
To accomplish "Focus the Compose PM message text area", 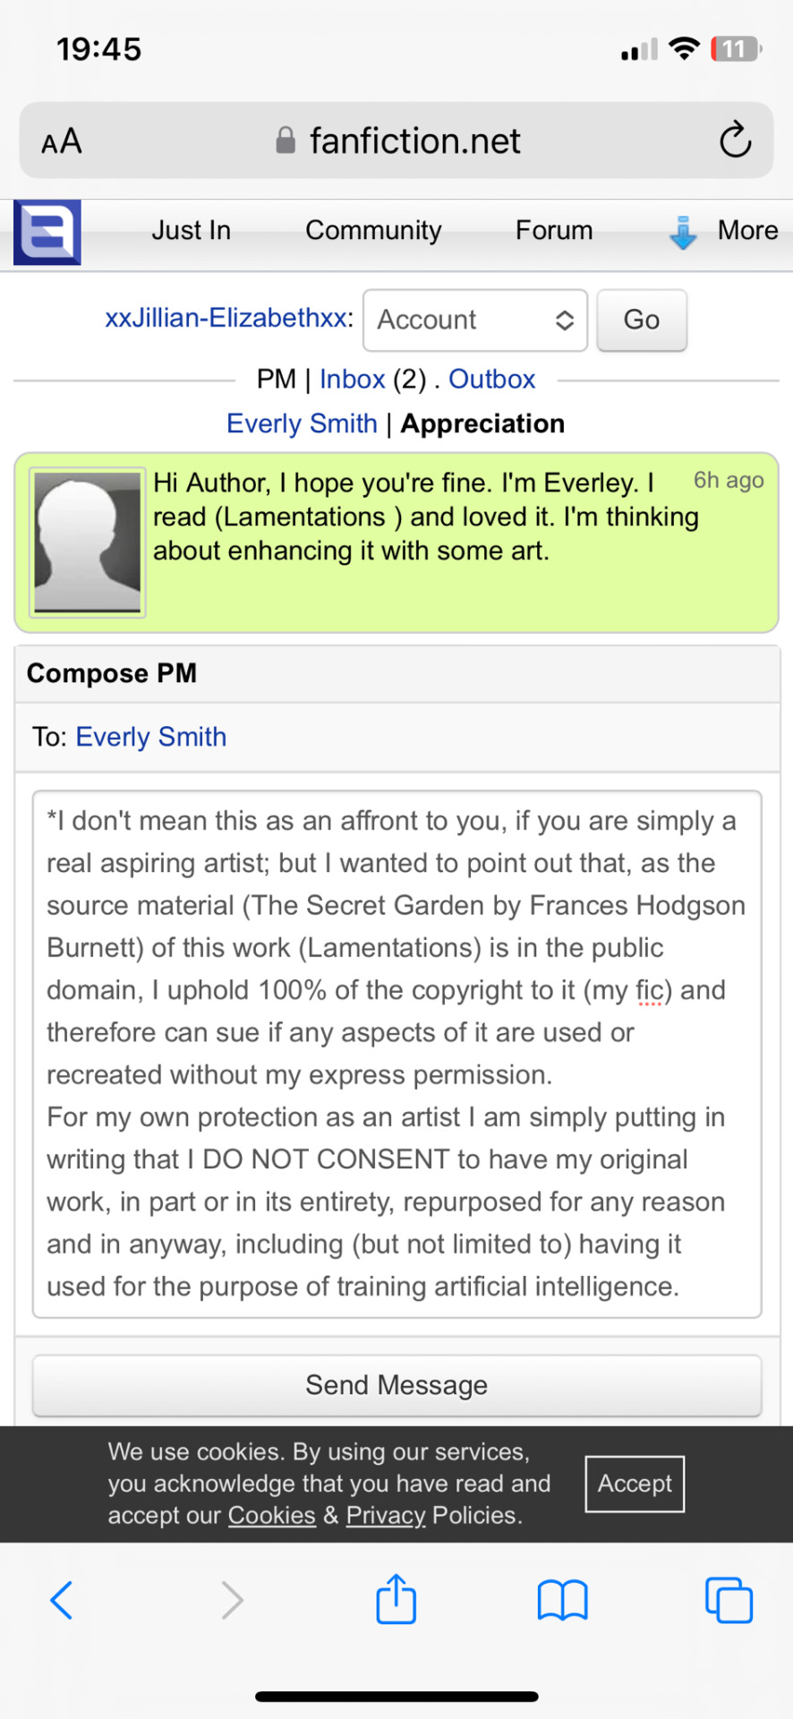I will [396, 1054].
